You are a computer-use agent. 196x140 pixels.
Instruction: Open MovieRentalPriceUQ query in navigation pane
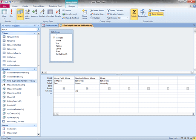pos(16,85)
